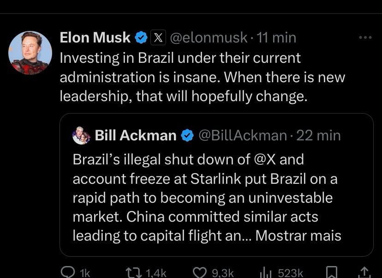Open Elon Musk's profile picture

tap(30, 53)
